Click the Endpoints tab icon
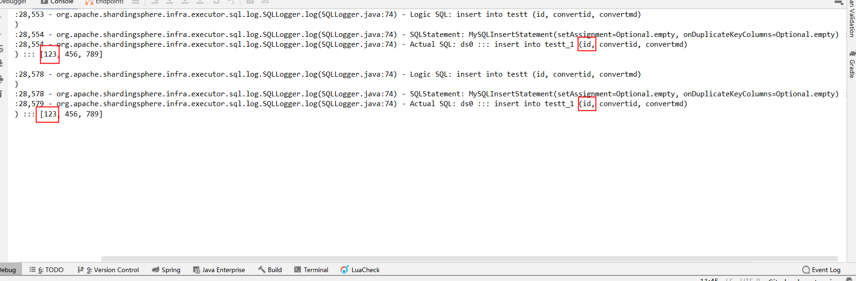The image size is (856, 281). (x=89, y=2)
